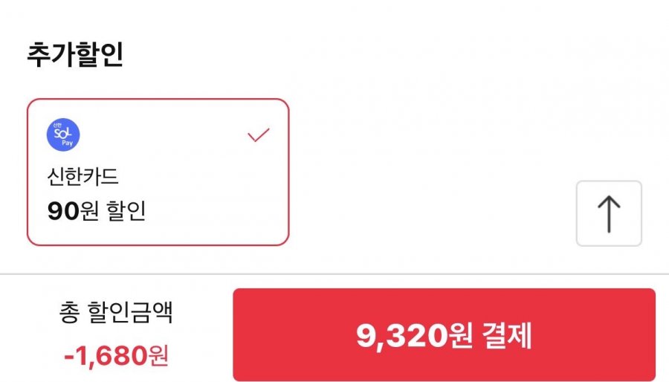Click the square back-to-top button
The height and width of the screenshot is (382, 669).
click(x=608, y=213)
